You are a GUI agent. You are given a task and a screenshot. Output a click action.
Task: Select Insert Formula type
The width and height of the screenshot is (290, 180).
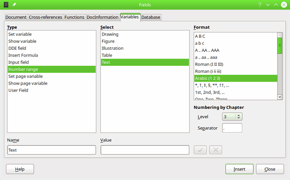click(x=52, y=55)
